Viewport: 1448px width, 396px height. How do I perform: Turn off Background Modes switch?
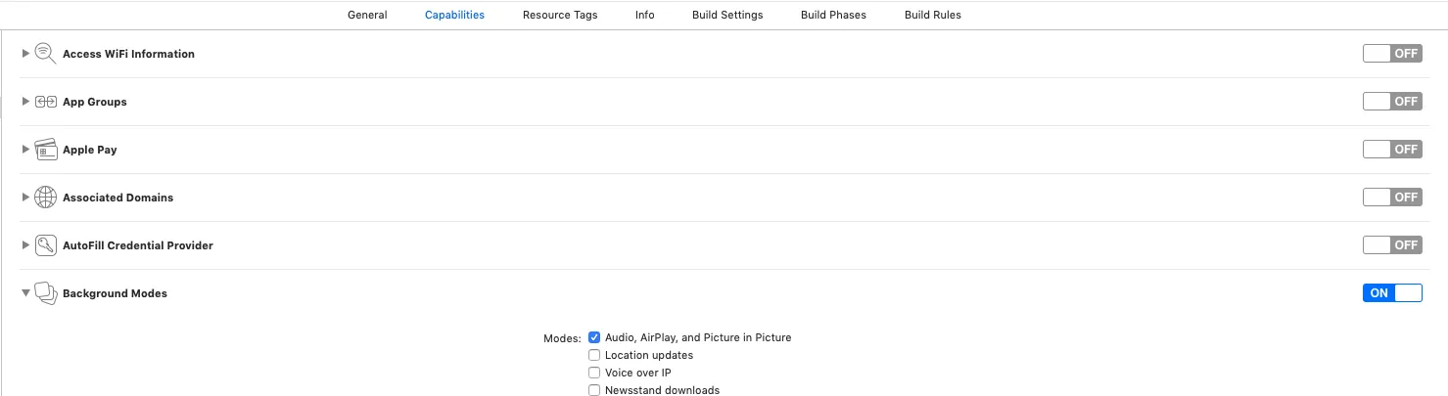point(1391,293)
